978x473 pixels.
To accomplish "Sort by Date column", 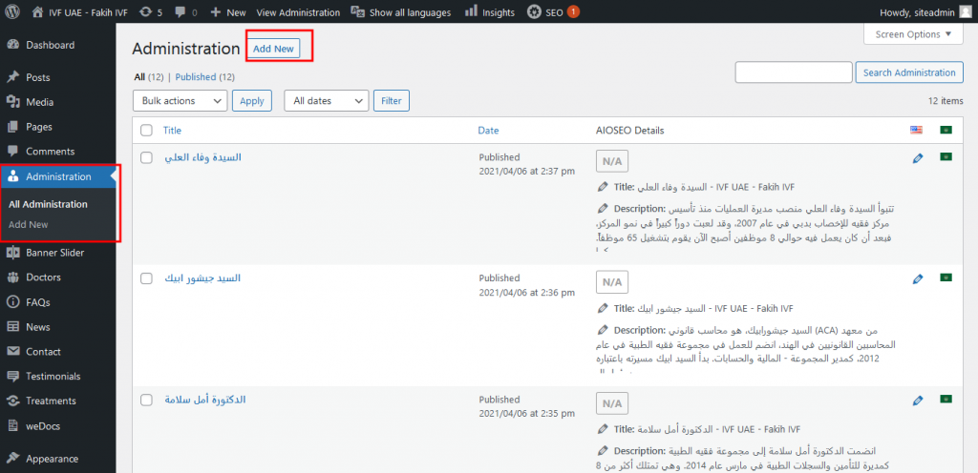I will 488,130.
